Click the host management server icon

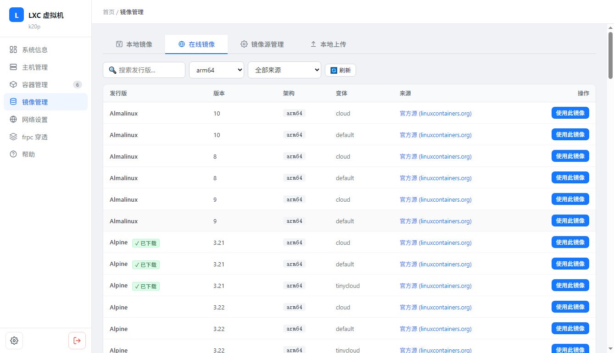(x=13, y=67)
